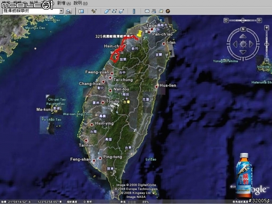The image size is (272, 204).
Task: Click the Tai-chung city label
Action: (123, 80)
